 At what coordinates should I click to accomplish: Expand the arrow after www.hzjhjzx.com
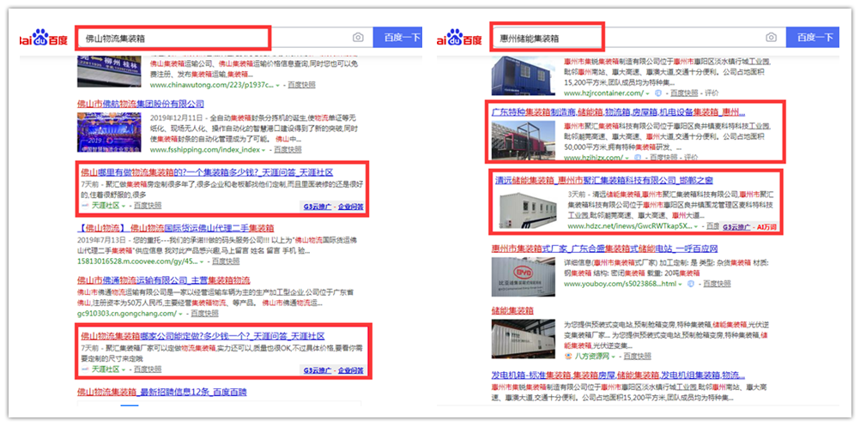[x=627, y=158]
